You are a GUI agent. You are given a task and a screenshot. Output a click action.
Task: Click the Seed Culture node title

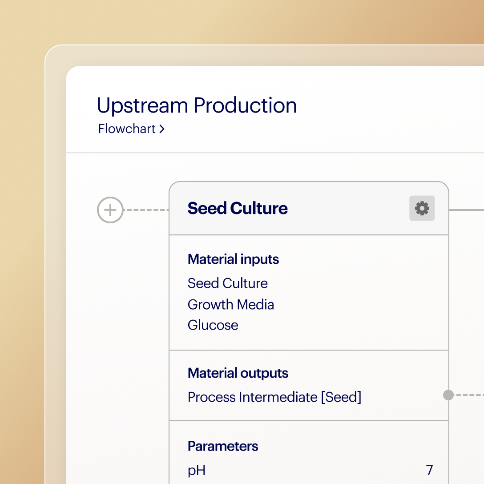tap(238, 208)
